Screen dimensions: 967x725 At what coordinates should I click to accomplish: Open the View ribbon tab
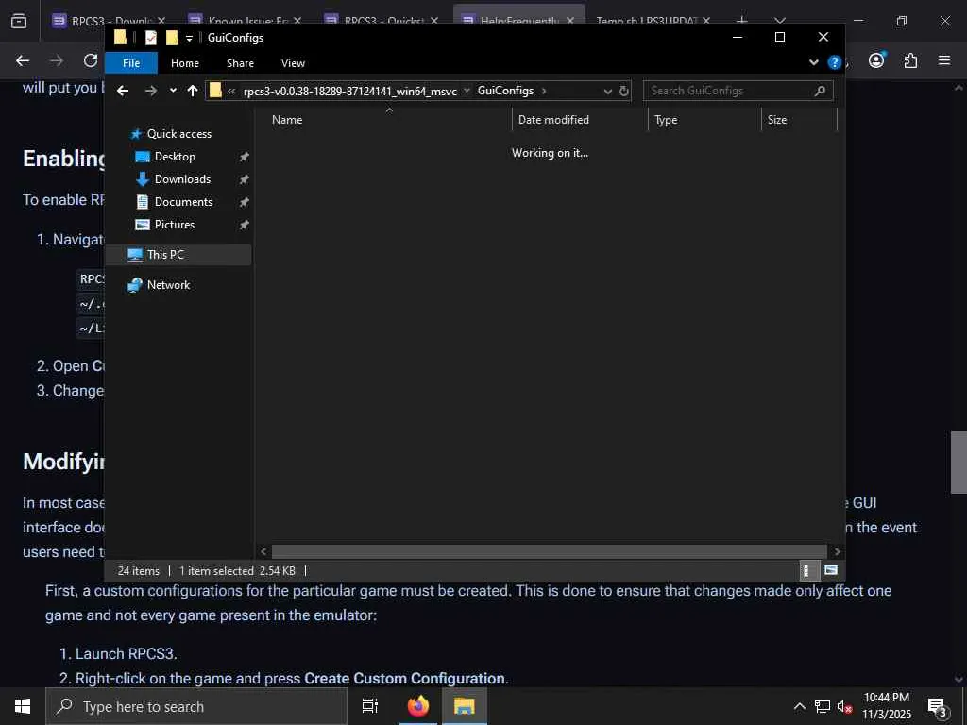pos(293,63)
